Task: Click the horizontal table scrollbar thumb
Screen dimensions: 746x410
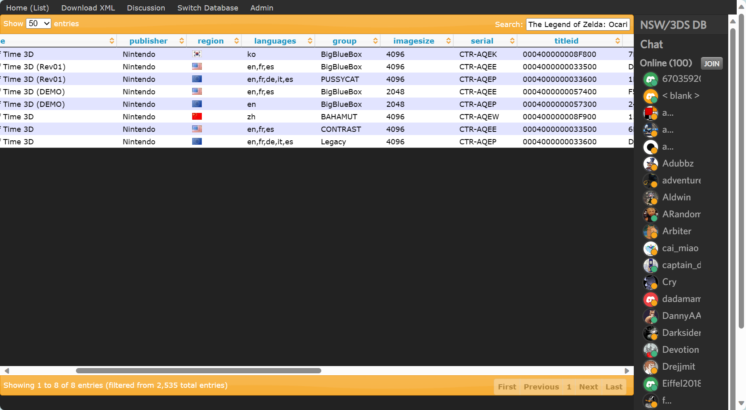Action: point(199,370)
